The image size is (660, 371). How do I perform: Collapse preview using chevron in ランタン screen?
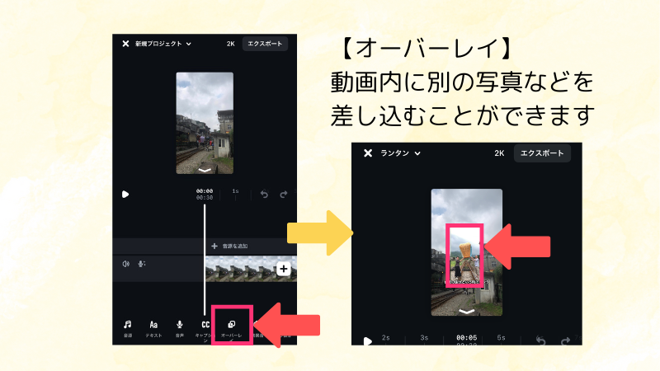tap(466, 312)
